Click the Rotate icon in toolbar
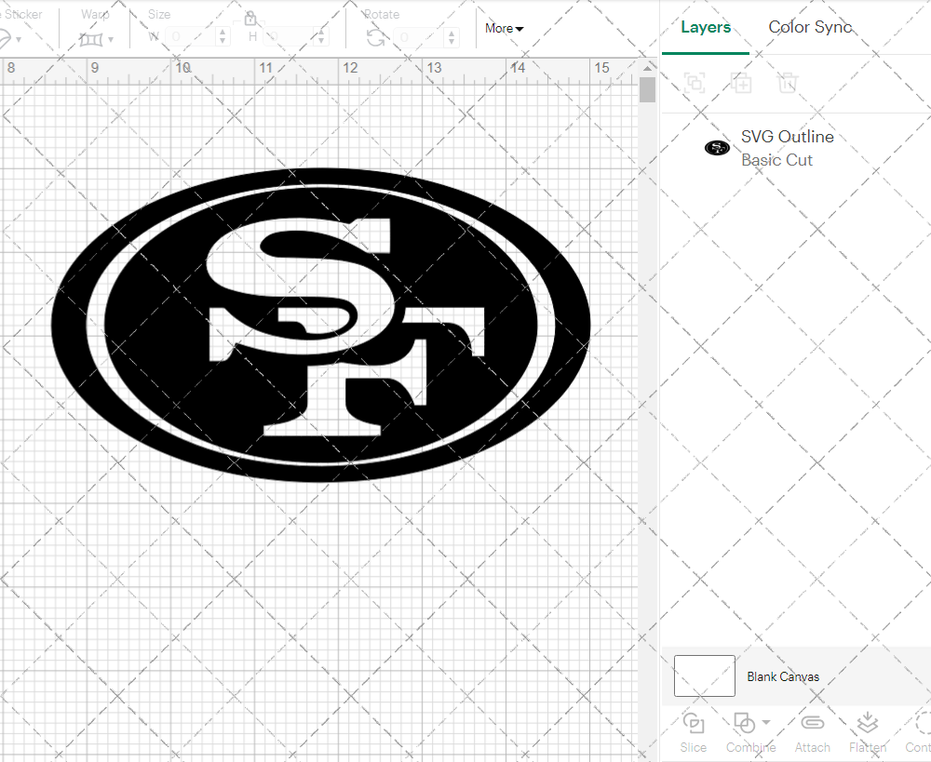The height and width of the screenshot is (762, 931). [375, 37]
